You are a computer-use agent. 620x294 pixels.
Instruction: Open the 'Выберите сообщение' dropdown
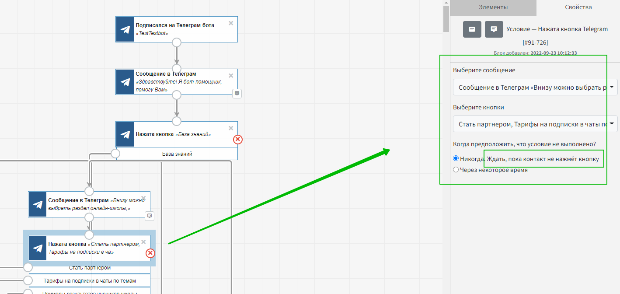(535, 87)
